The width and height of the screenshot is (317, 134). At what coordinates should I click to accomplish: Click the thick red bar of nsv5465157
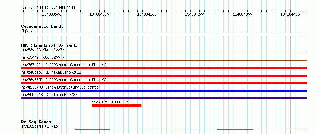(164, 76)
